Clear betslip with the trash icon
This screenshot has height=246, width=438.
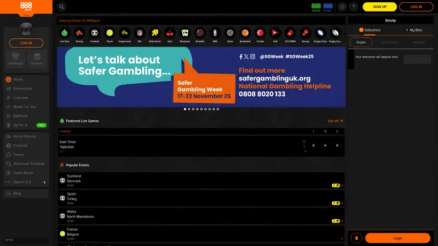point(356,238)
